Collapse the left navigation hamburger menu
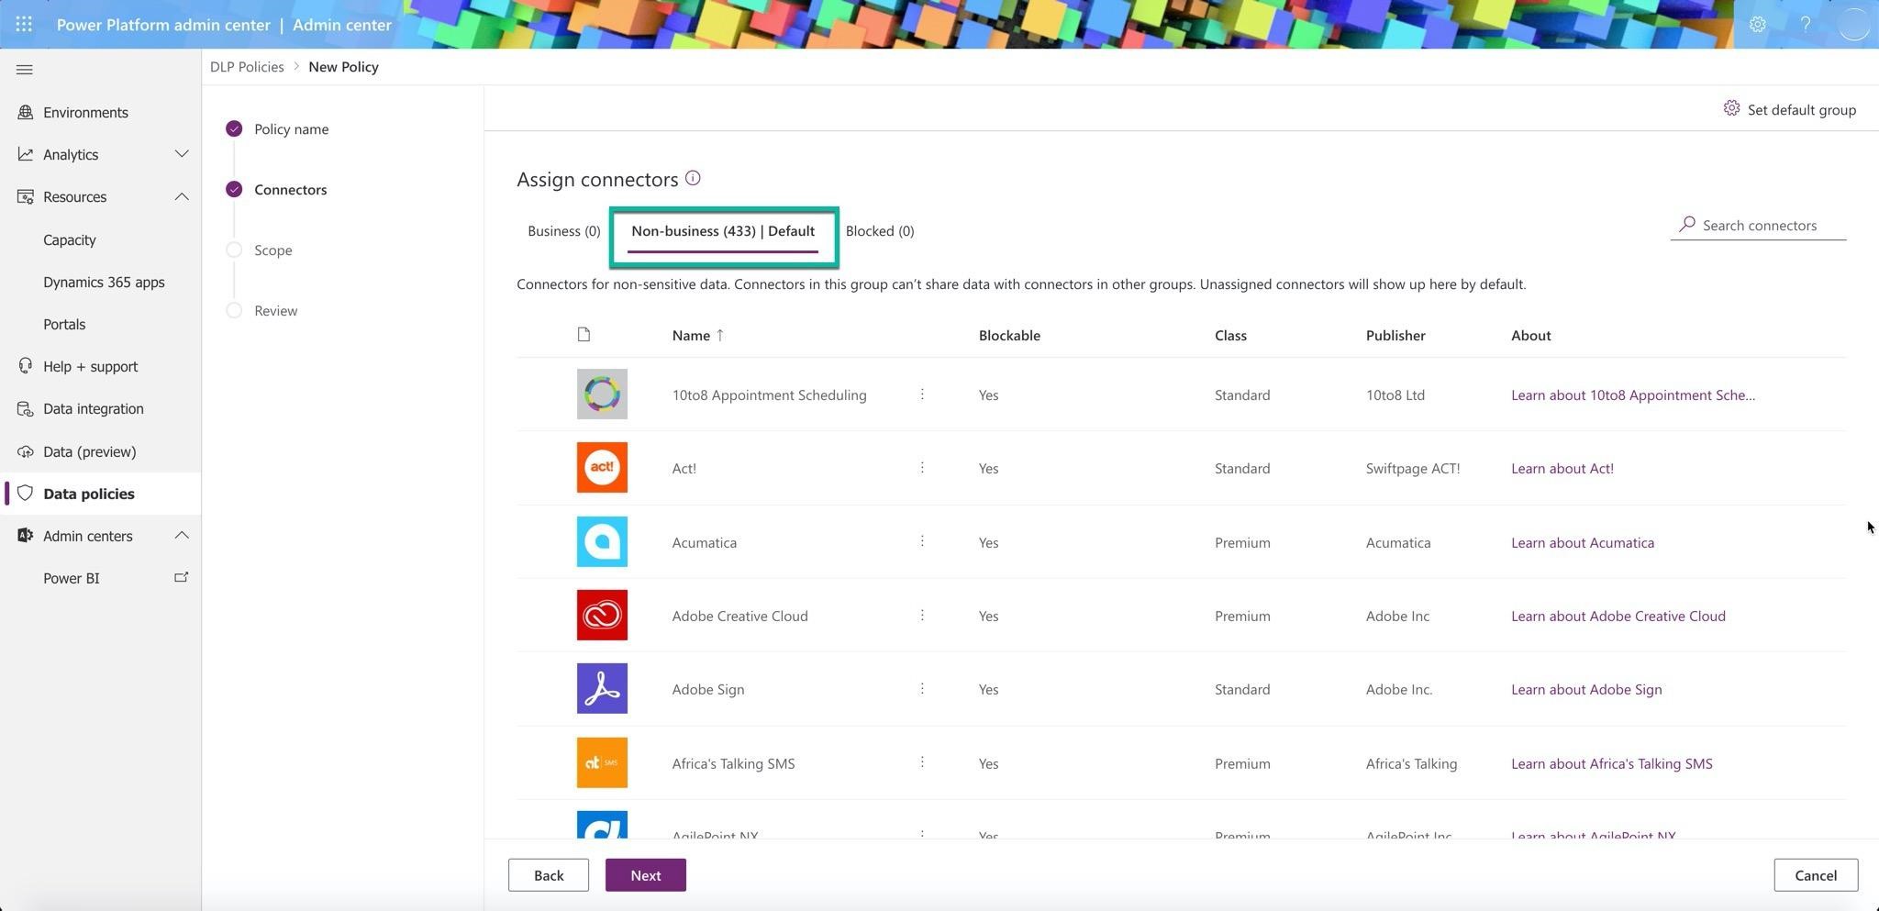Image resolution: width=1879 pixels, height=911 pixels. tap(25, 70)
